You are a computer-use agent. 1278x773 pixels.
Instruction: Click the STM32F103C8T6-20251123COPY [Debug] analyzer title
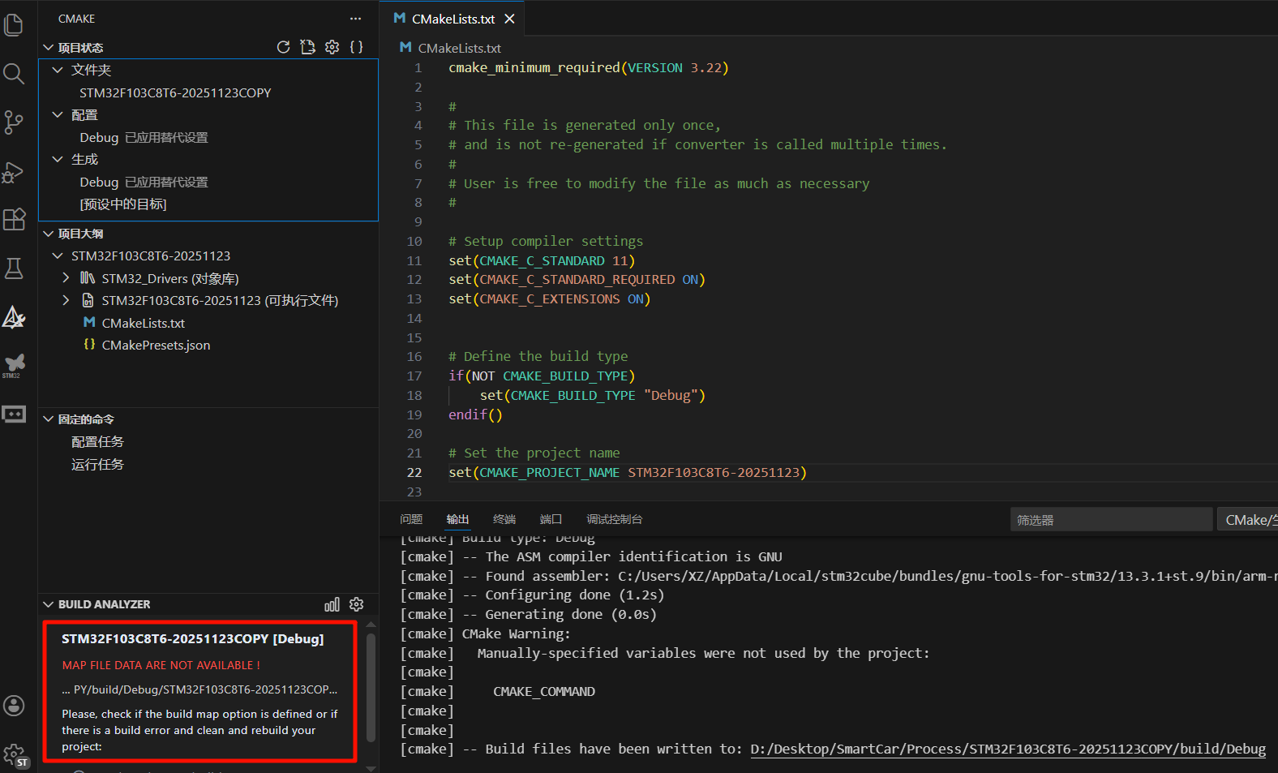click(193, 639)
